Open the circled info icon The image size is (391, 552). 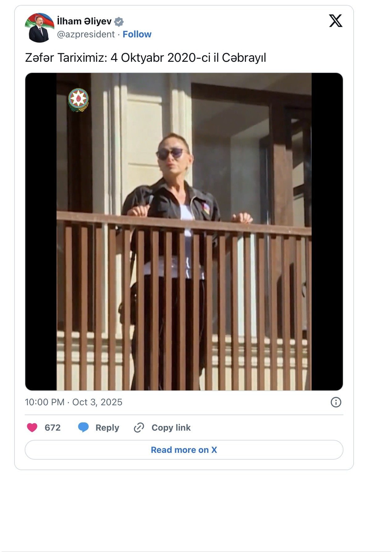336,402
